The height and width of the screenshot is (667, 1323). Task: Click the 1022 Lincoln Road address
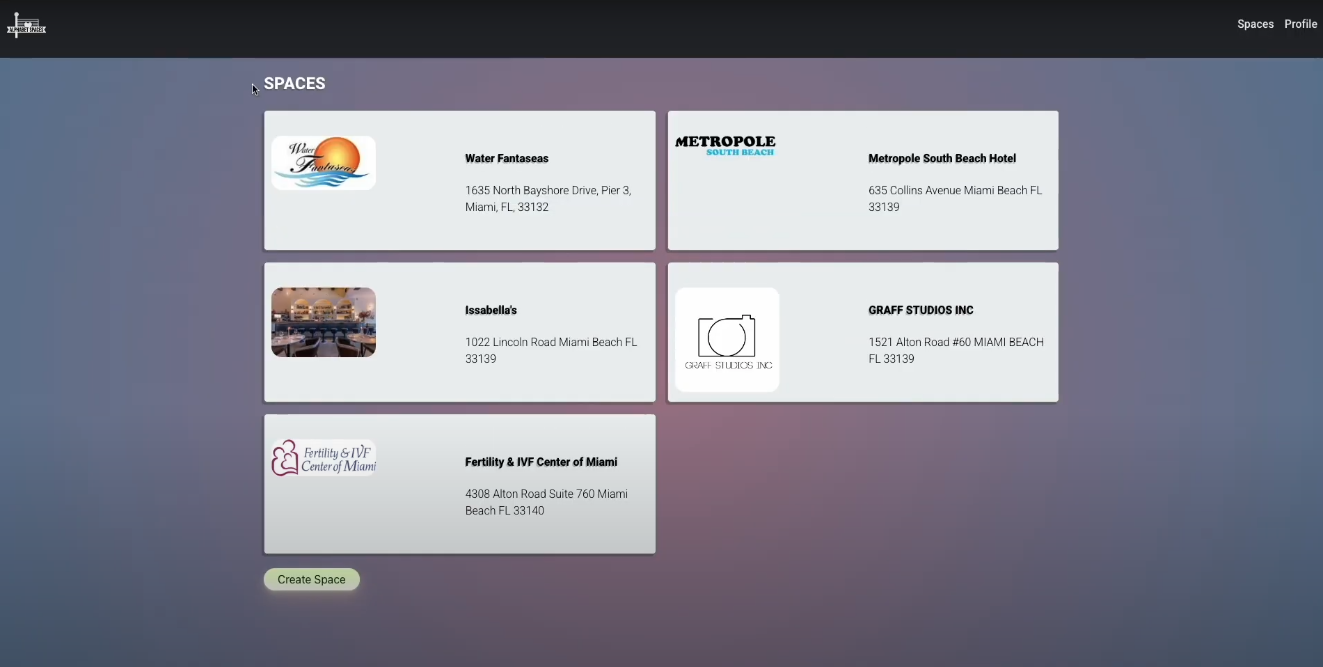point(551,351)
